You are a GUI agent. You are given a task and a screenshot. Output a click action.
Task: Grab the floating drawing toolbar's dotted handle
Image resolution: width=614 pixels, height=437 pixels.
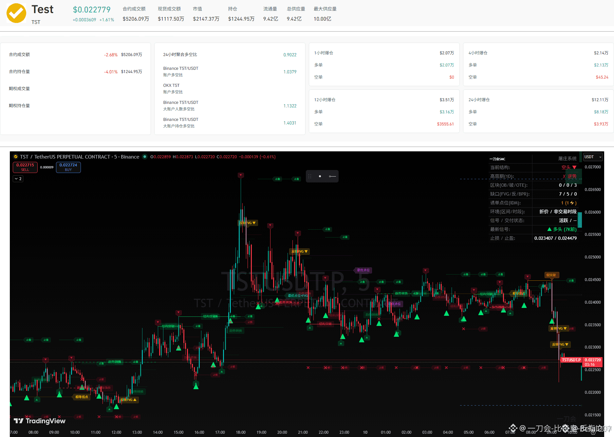pyautogui.click(x=310, y=176)
